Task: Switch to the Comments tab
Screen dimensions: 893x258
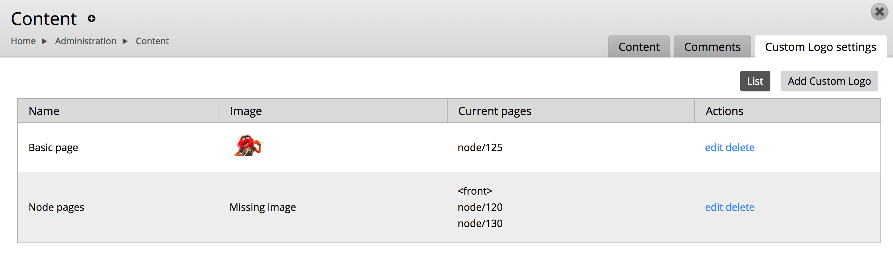Action: [x=712, y=47]
